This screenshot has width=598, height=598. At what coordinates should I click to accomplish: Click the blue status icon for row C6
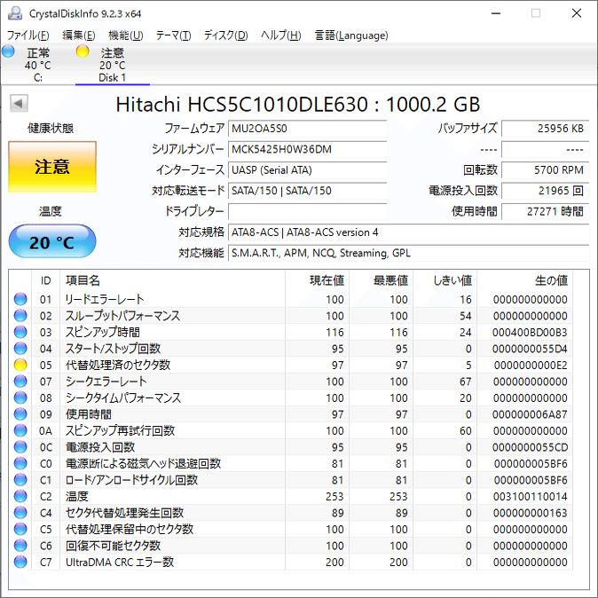(20, 546)
